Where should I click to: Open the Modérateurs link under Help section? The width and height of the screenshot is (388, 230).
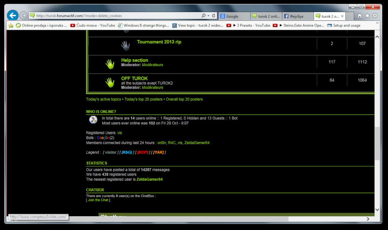click(x=152, y=65)
